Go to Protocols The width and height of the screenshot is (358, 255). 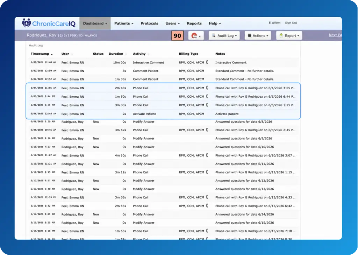click(149, 23)
